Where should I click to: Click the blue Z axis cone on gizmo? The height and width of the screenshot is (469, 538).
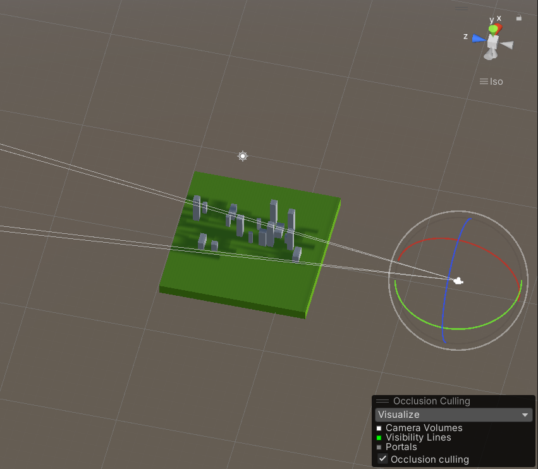(479, 39)
